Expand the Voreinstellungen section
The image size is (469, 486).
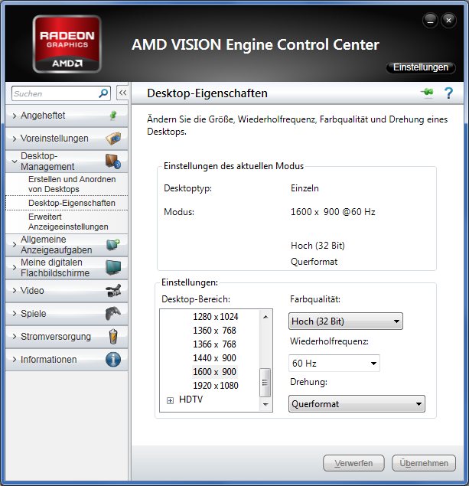pos(54,139)
